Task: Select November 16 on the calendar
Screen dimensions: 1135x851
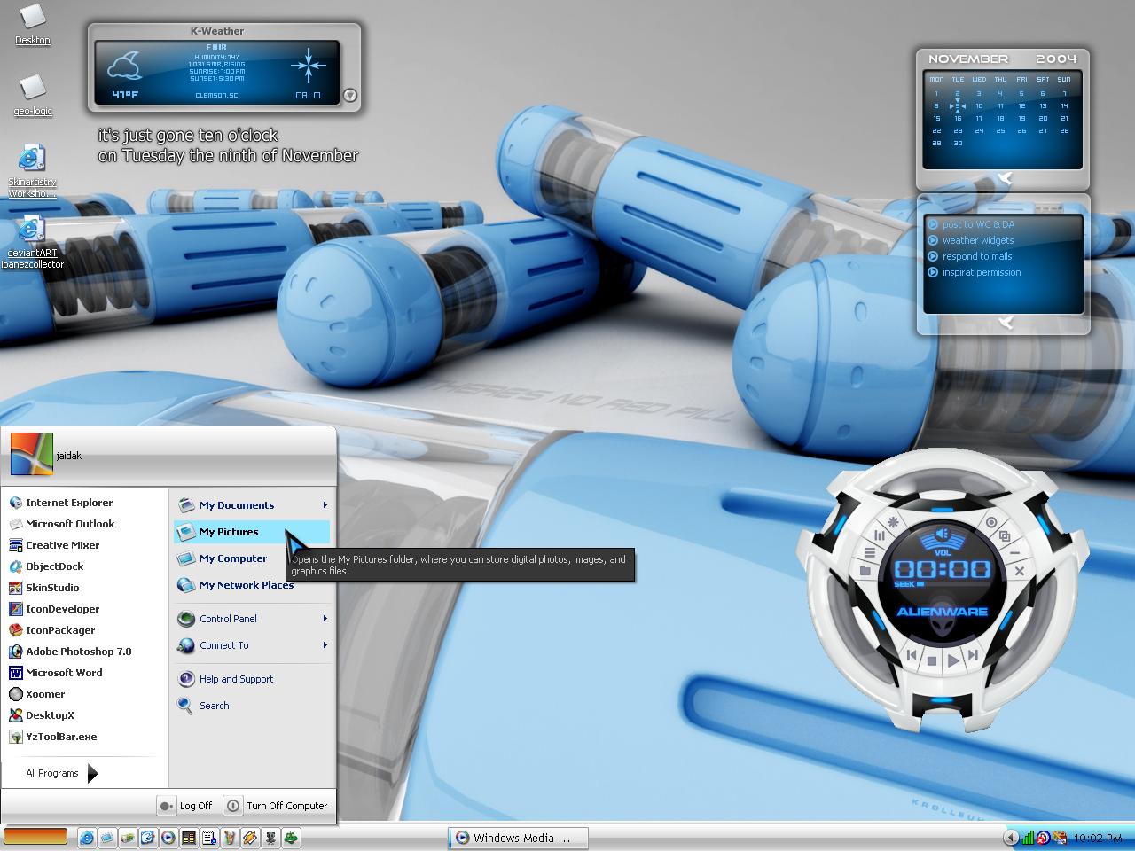Action: [958, 118]
